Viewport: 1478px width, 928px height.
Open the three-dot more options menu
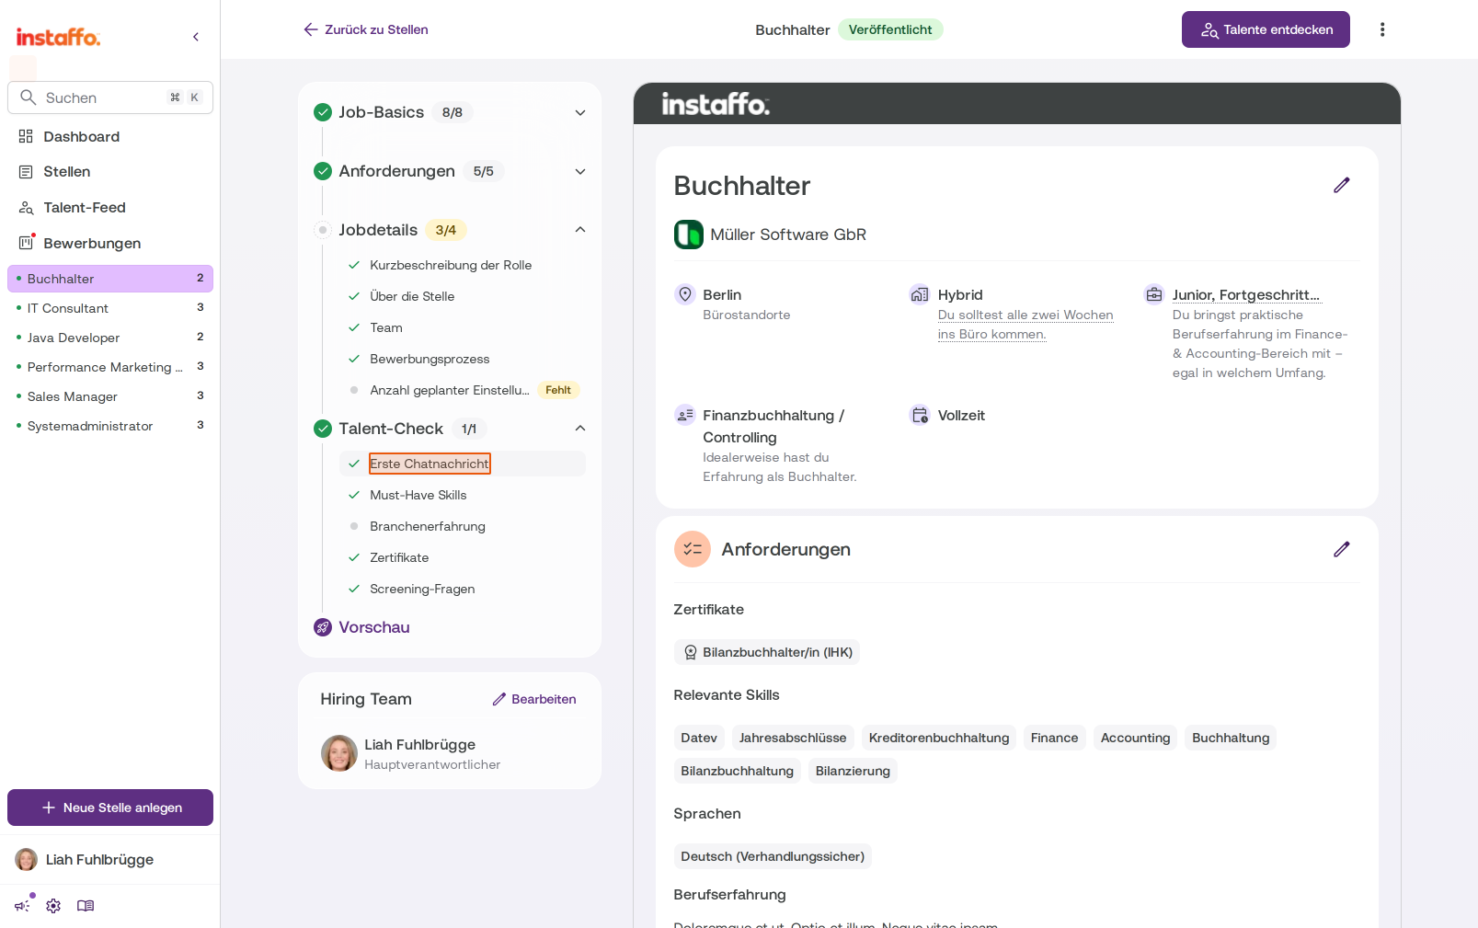pyautogui.click(x=1381, y=29)
